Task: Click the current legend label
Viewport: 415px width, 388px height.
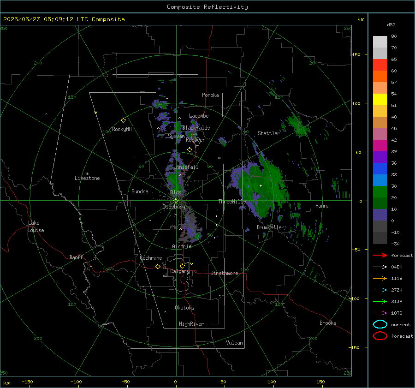Action: pos(401,325)
